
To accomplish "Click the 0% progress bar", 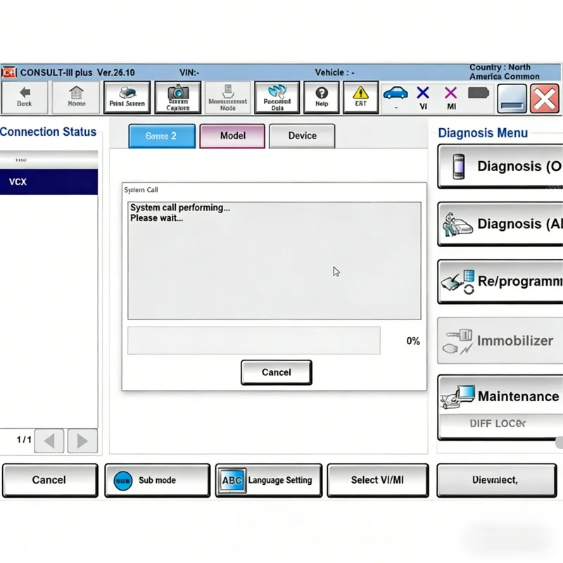I will [x=254, y=341].
